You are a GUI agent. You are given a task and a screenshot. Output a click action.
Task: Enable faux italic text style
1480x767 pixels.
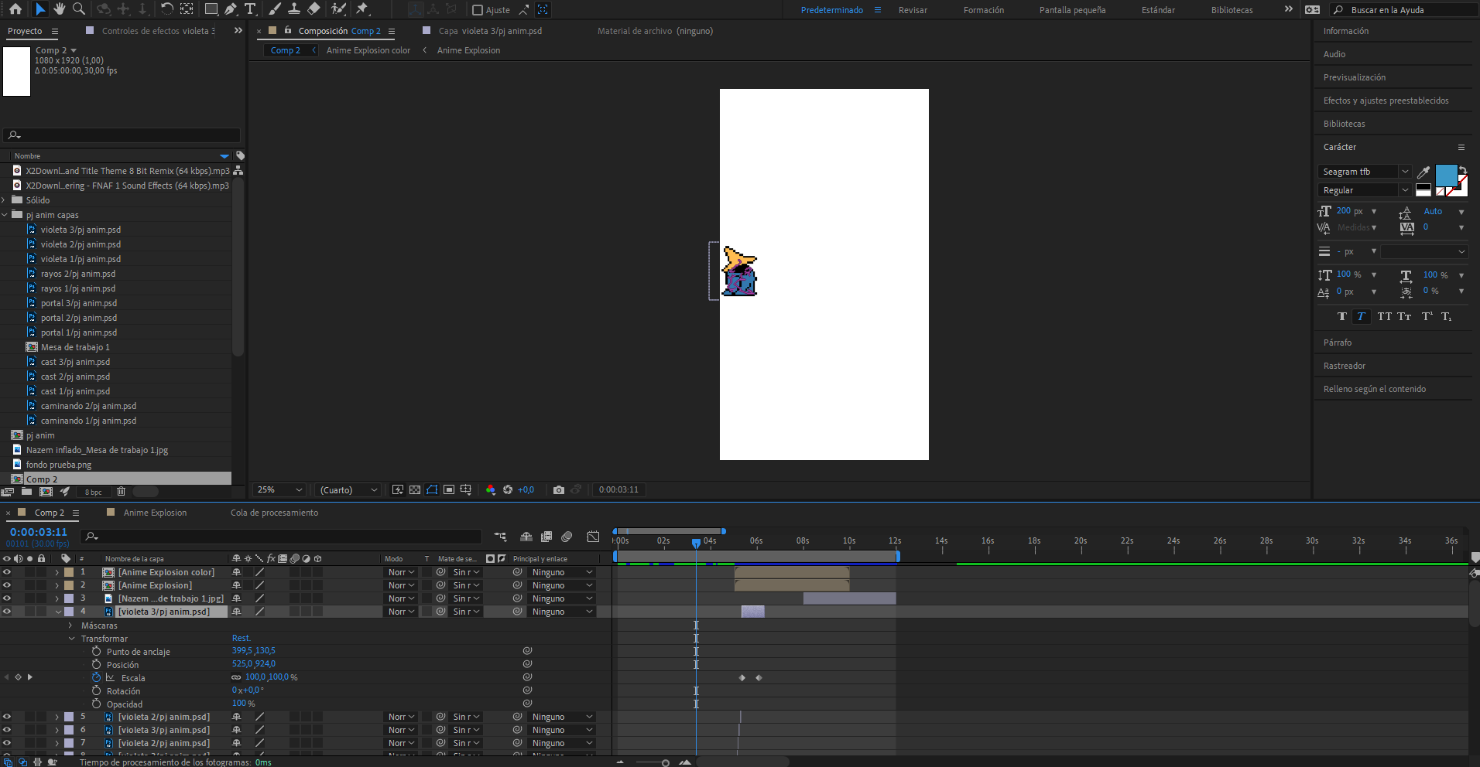click(x=1361, y=316)
